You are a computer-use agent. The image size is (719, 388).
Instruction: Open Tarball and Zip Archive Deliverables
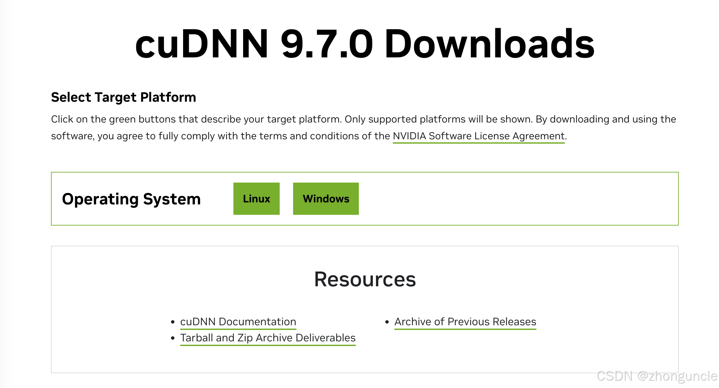(x=268, y=338)
